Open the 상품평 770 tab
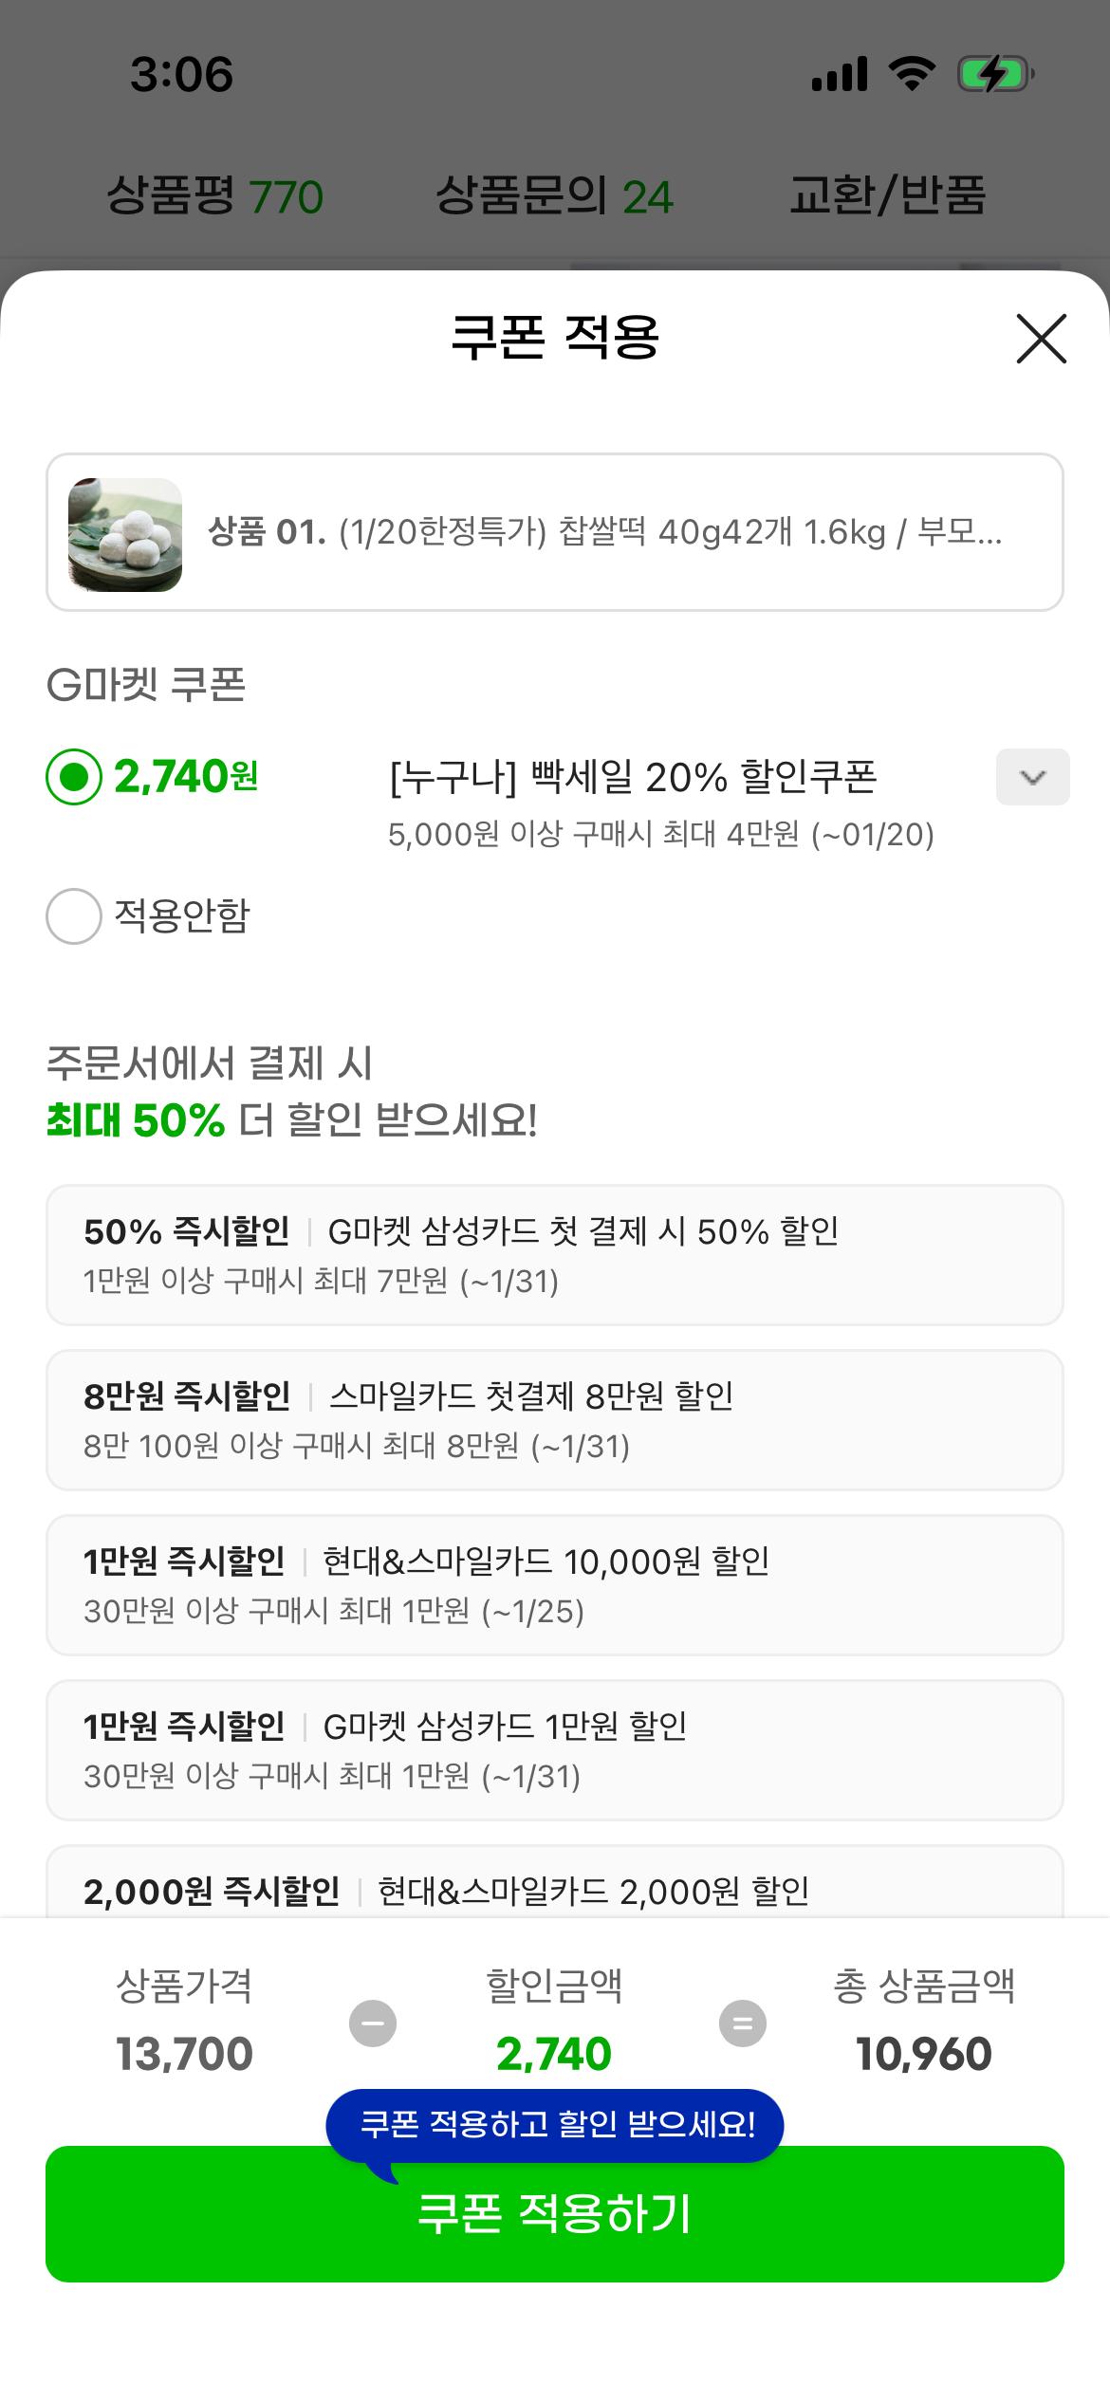Viewport: 1110px width, 2402px height. [214, 196]
